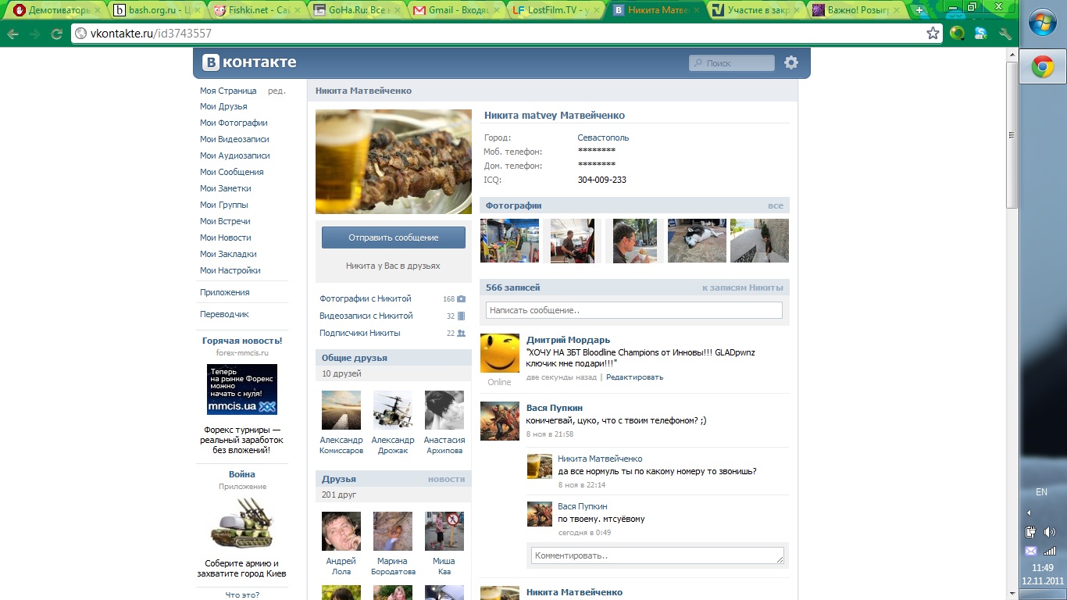Show hidden tray icons with the arrow
1067x600 pixels.
click(1030, 512)
